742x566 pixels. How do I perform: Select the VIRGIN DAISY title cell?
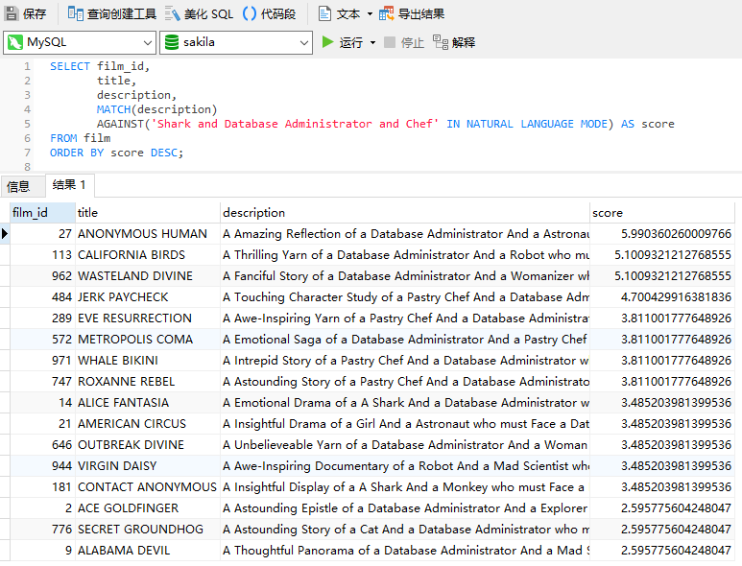pyautogui.click(x=148, y=466)
